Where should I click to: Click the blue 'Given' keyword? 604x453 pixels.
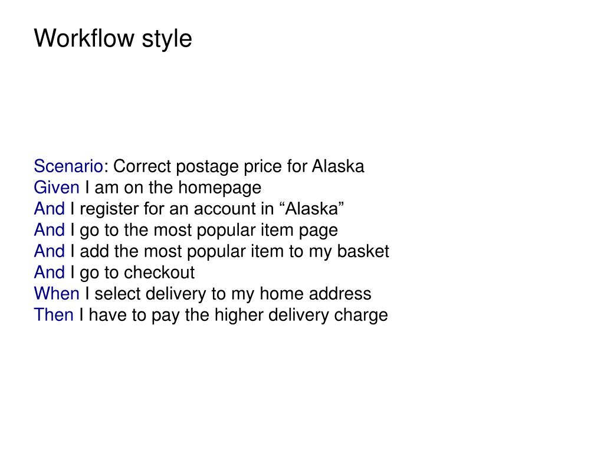pyautogui.click(x=57, y=188)
